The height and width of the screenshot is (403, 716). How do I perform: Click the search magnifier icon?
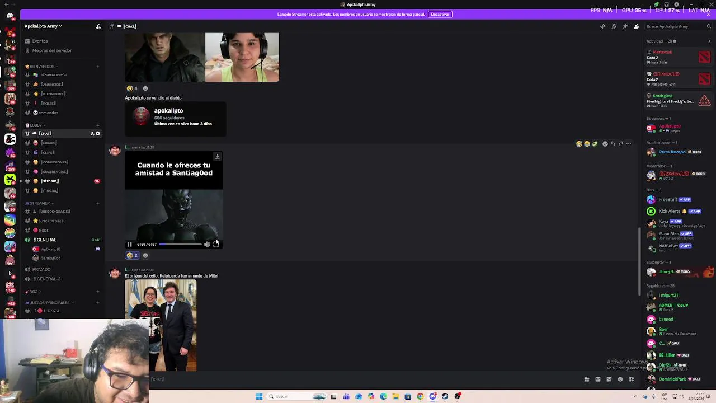[x=708, y=26]
